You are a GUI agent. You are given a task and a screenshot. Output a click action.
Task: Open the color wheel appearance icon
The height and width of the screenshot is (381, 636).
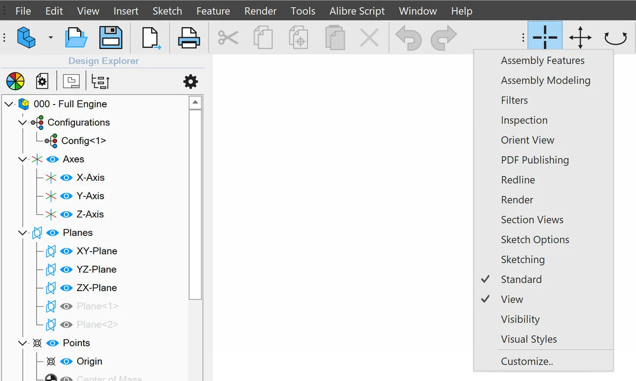[15, 81]
